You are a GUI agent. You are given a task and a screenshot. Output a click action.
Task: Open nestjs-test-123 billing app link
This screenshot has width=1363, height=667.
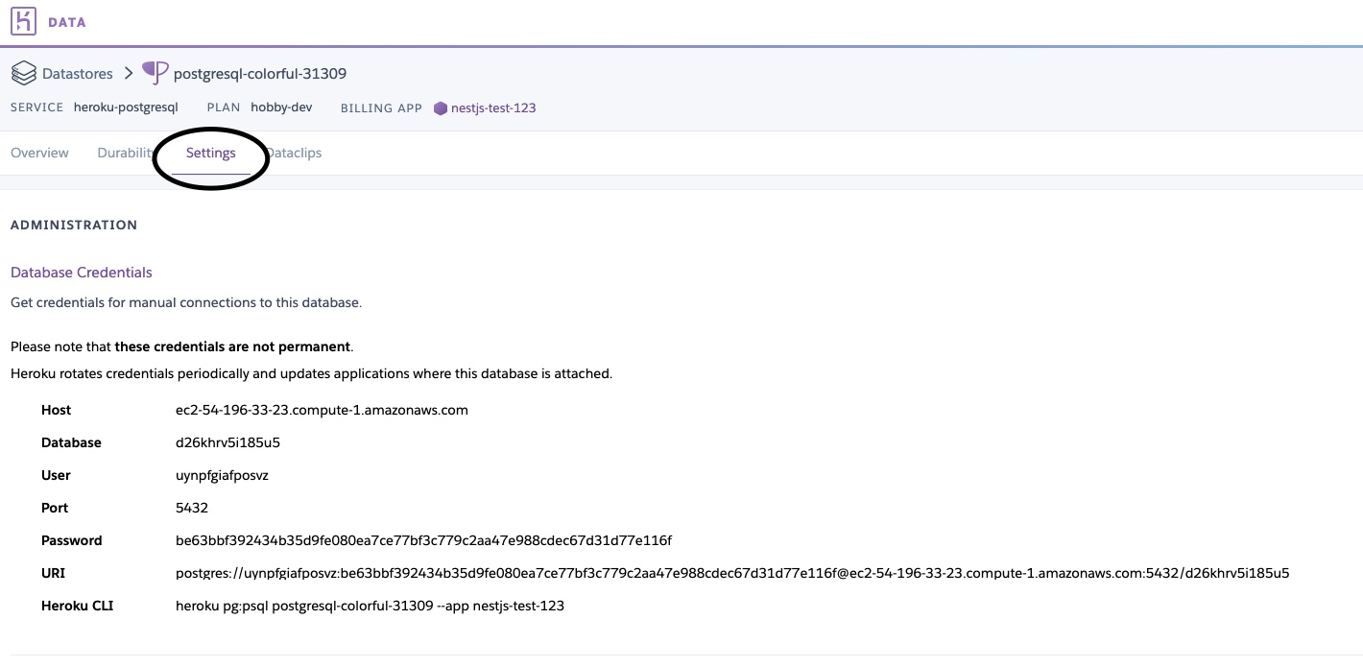point(493,107)
